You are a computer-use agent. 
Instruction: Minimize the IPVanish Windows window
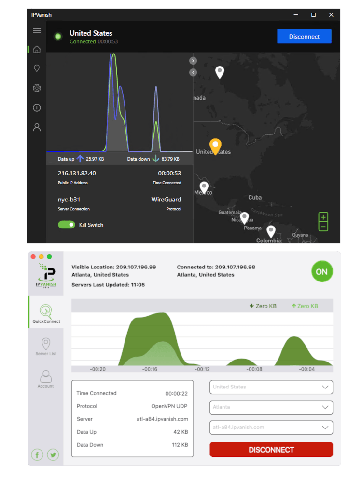(x=296, y=15)
